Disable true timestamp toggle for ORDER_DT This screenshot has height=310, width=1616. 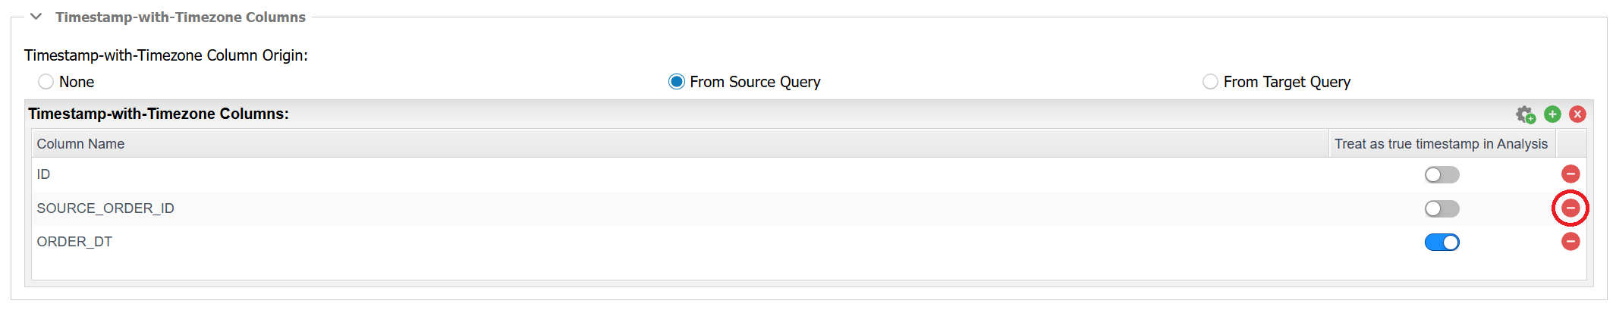(1442, 243)
